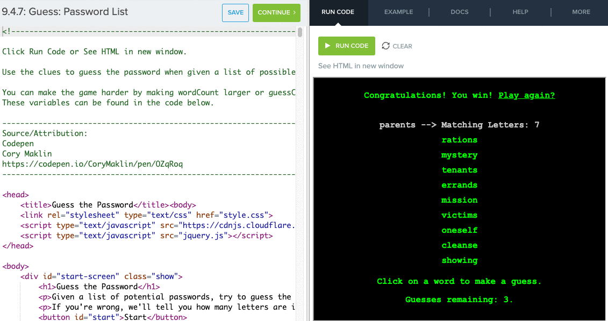Click the codepen.io URL in the code comment
Image resolution: width=608 pixels, height=321 pixels.
pos(92,164)
